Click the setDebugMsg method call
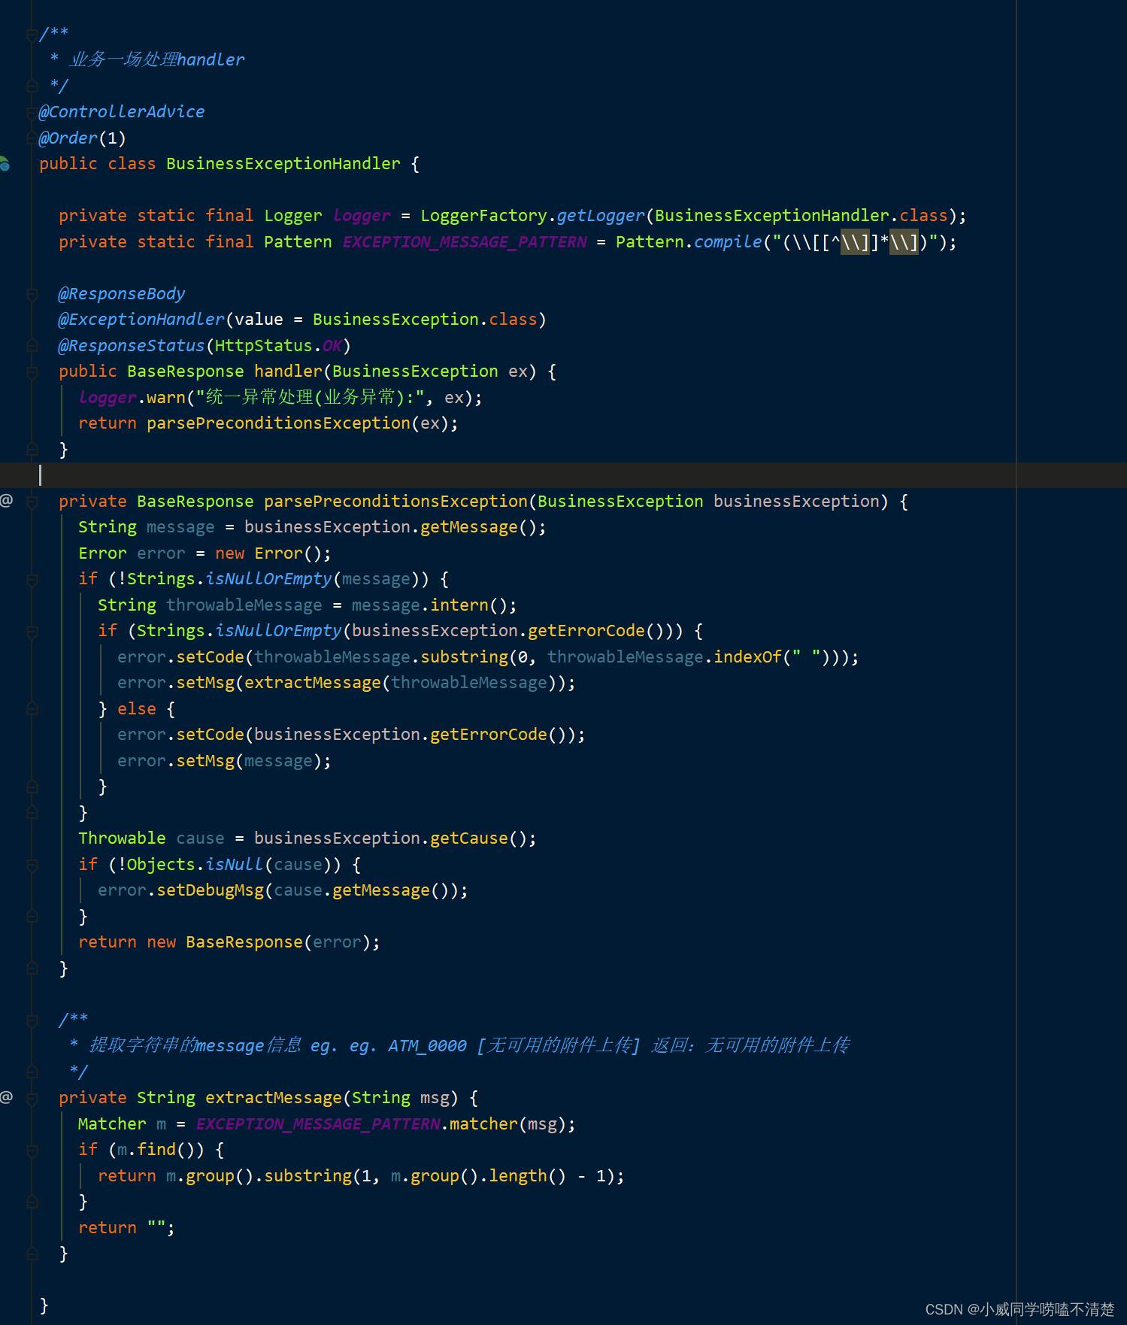1127x1325 pixels. (x=210, y=890)
